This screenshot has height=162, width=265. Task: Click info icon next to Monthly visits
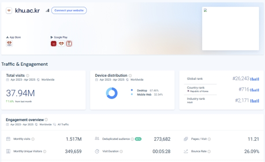pos(33,139)
